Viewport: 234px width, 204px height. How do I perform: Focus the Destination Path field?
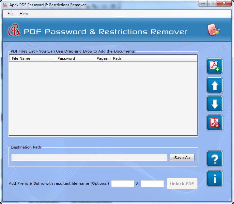click(x=89, y=158)
